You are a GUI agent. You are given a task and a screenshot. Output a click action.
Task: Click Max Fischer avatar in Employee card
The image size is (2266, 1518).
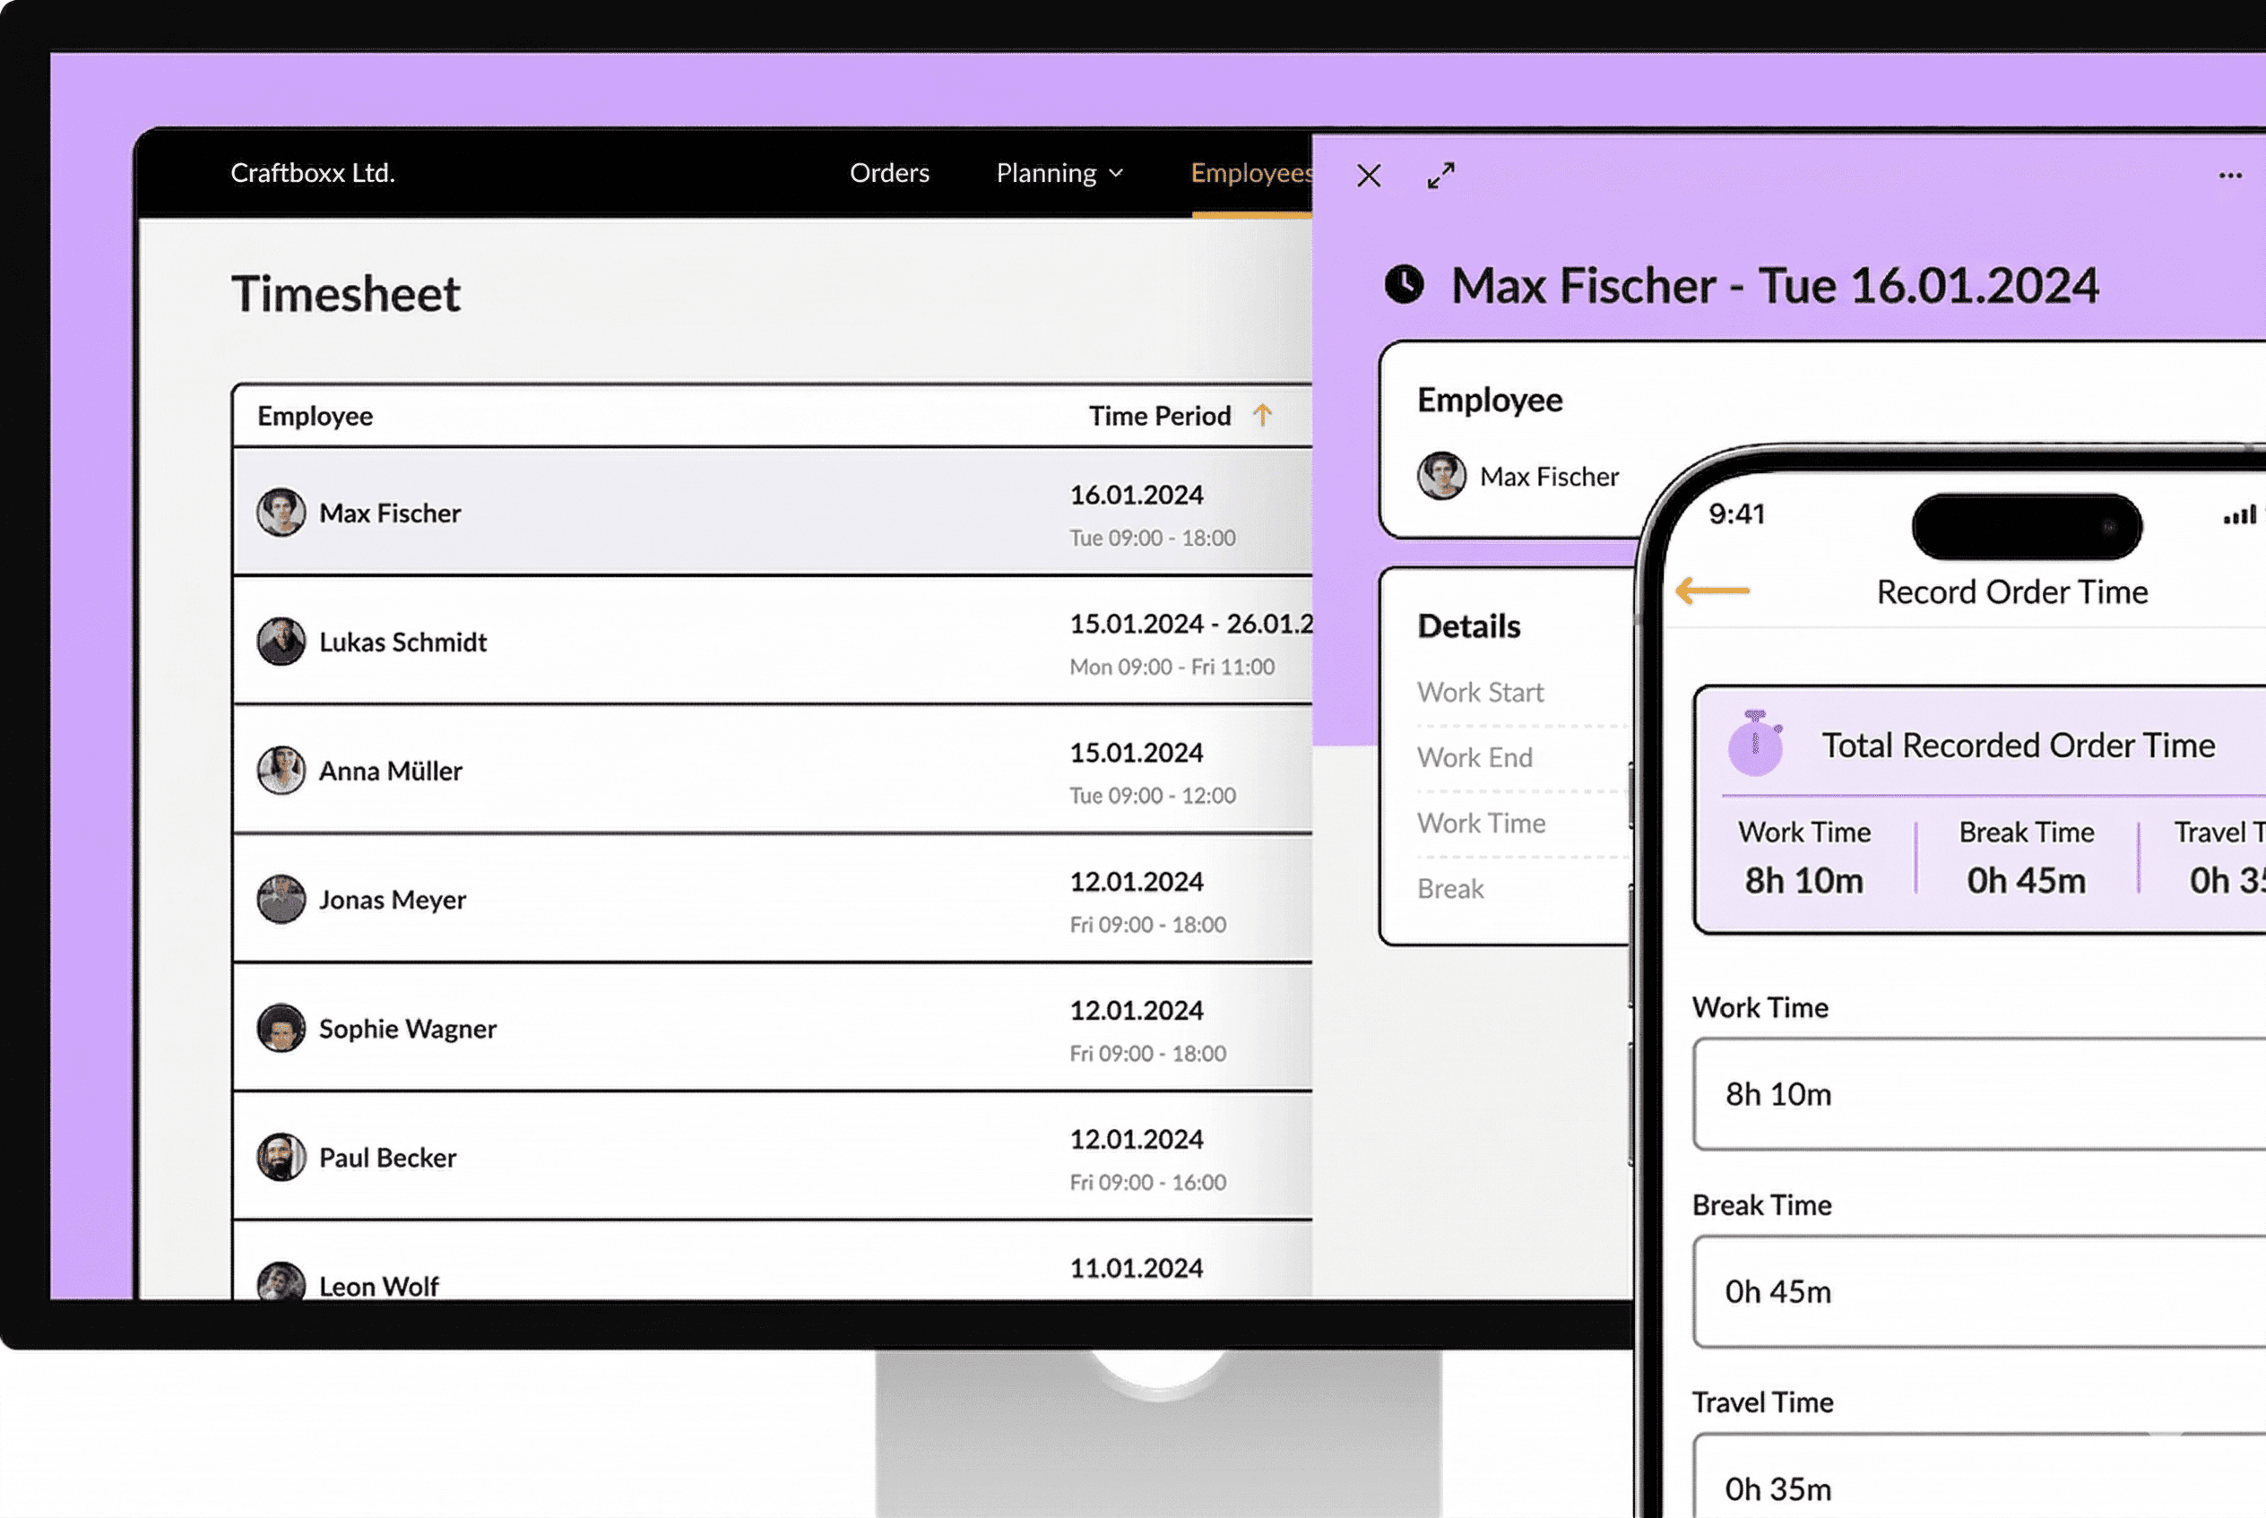pyautogui.click(x=1441, y=477)
